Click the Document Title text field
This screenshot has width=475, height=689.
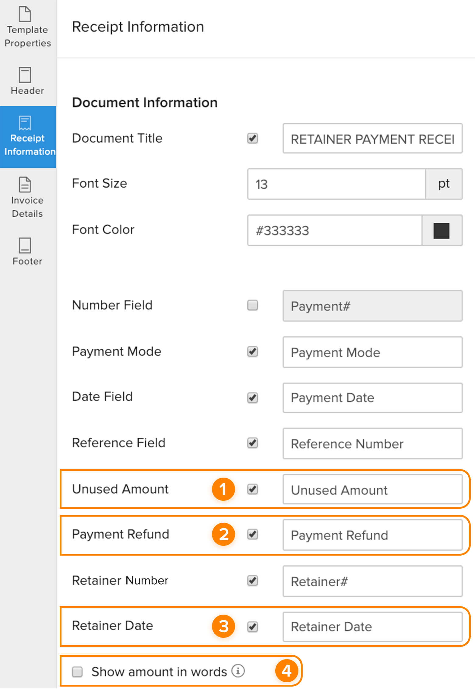click(x=372, y=139)
